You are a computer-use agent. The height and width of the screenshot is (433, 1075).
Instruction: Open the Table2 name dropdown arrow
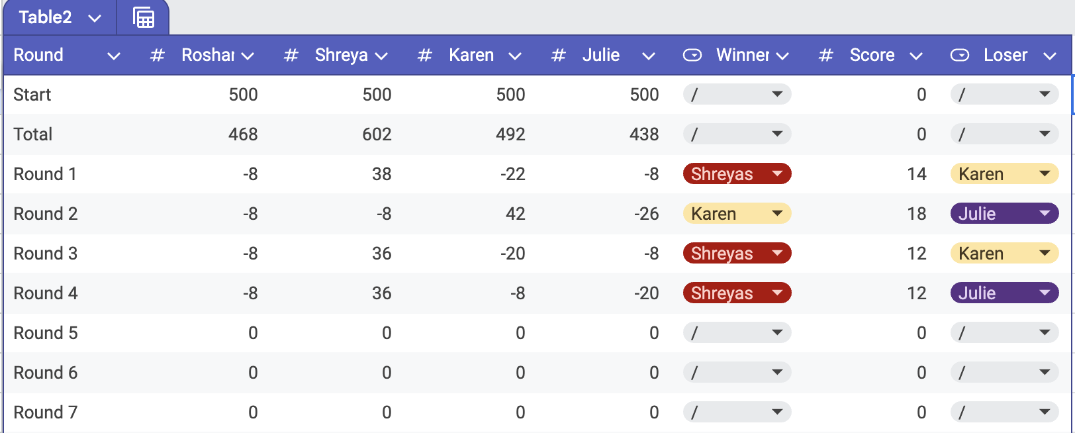[x=95, y=18]
